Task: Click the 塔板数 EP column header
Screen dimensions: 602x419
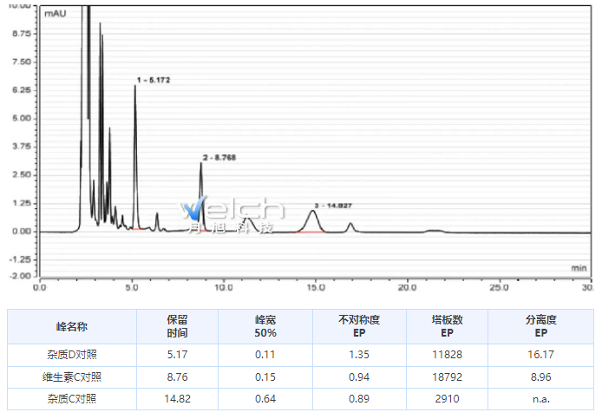Action: pyautogui.click(x=447, y=326)
